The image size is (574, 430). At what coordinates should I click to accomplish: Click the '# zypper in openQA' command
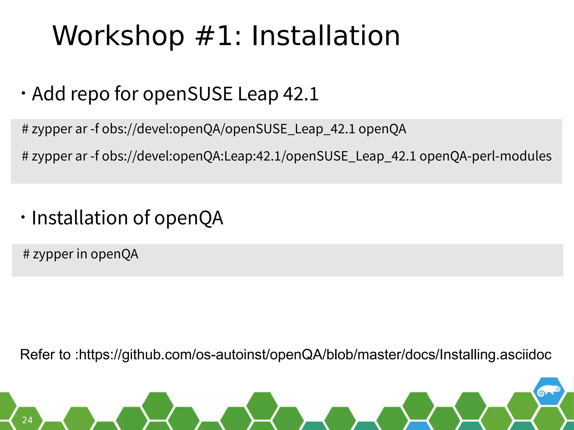click(x=80, y=254)
